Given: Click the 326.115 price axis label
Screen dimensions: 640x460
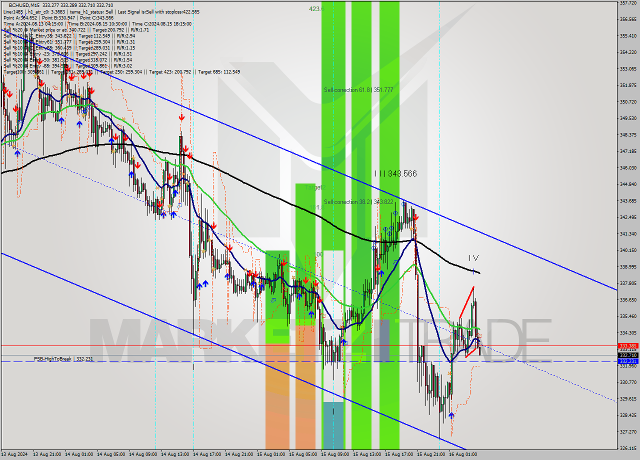Looking at the screenshot, I should click(x=627, y=448).
